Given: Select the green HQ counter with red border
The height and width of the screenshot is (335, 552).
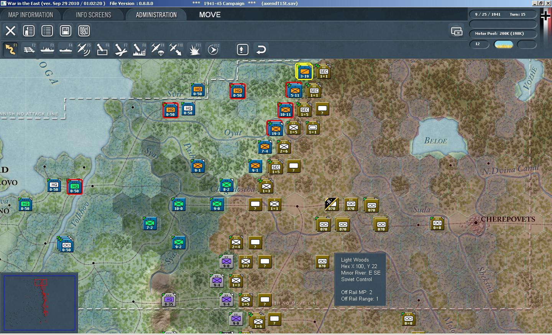Looking at the screenshot, I should pyautogui.click(x=74, y=187).
